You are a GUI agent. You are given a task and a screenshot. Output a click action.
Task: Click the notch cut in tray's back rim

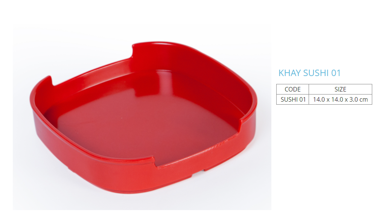132,52
